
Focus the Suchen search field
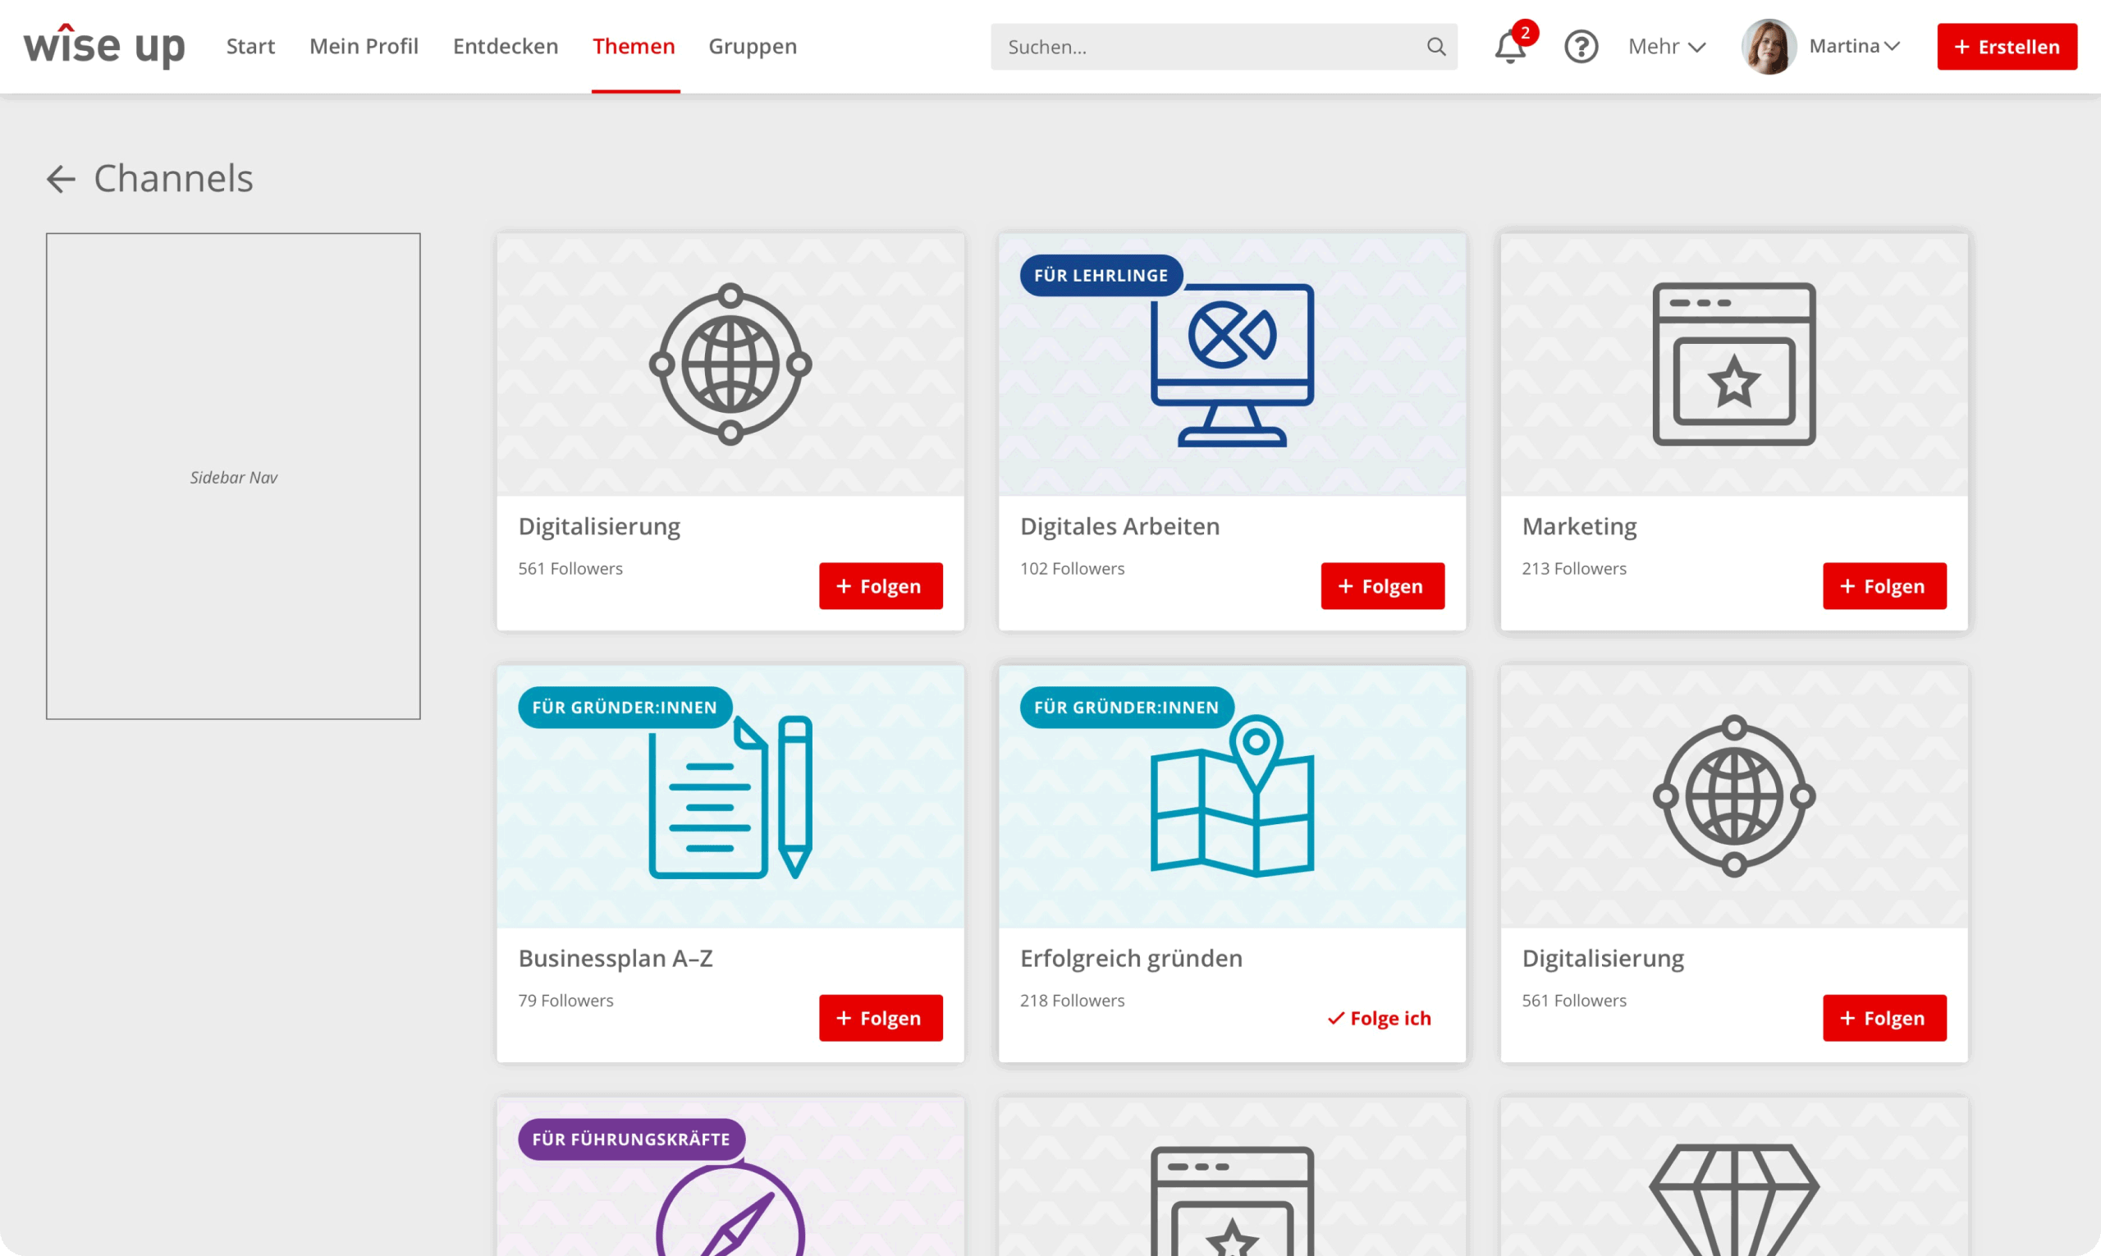1224,47
